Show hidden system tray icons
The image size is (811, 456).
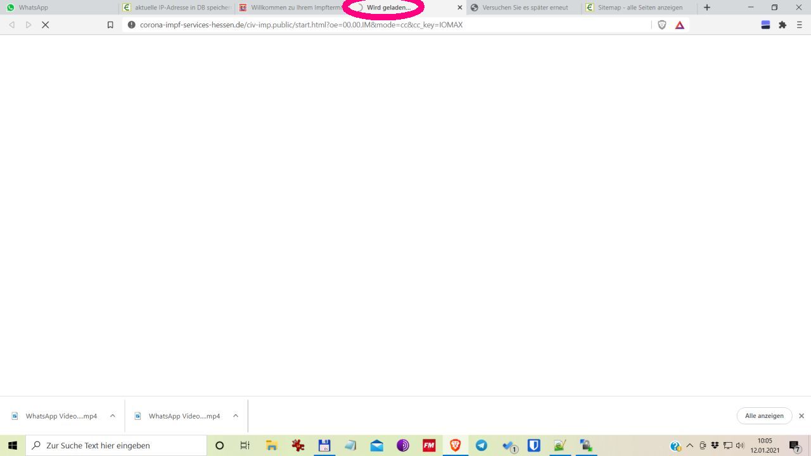click(690, 445)
